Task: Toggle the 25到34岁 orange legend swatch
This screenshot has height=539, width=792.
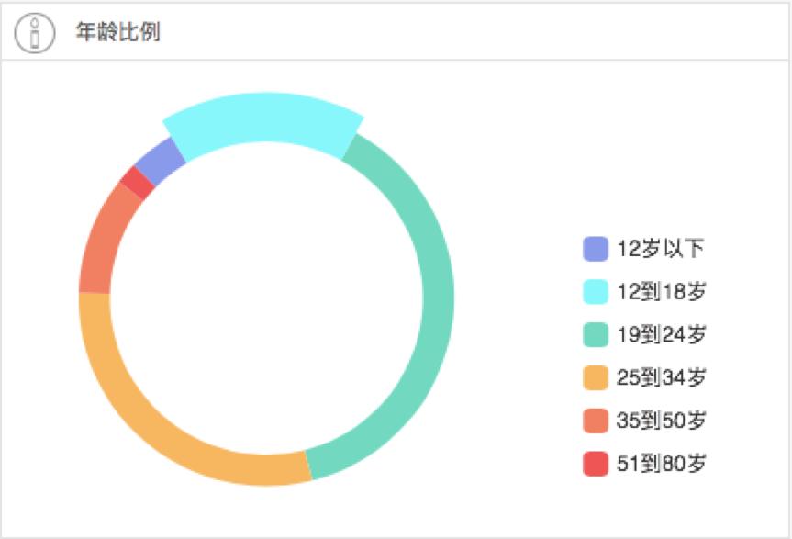Action: click(596, 377)
